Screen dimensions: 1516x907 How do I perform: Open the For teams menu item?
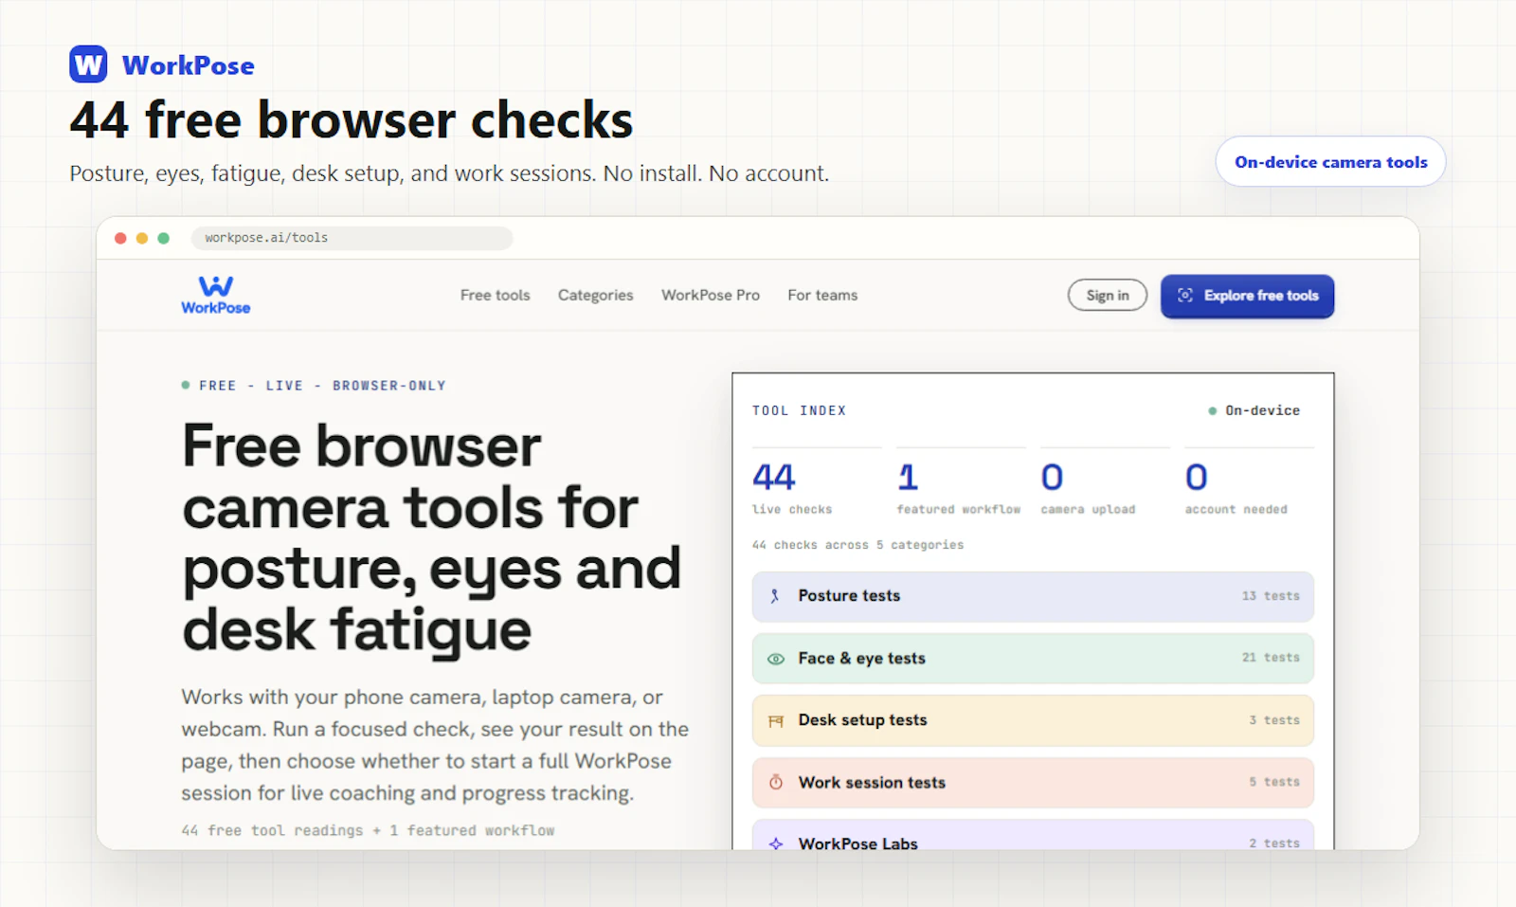tap(822, 295)
